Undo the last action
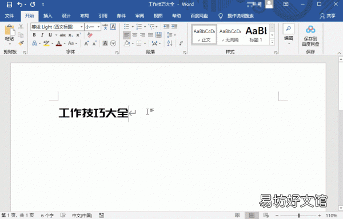343x219 pixels. tap(19, 5)
